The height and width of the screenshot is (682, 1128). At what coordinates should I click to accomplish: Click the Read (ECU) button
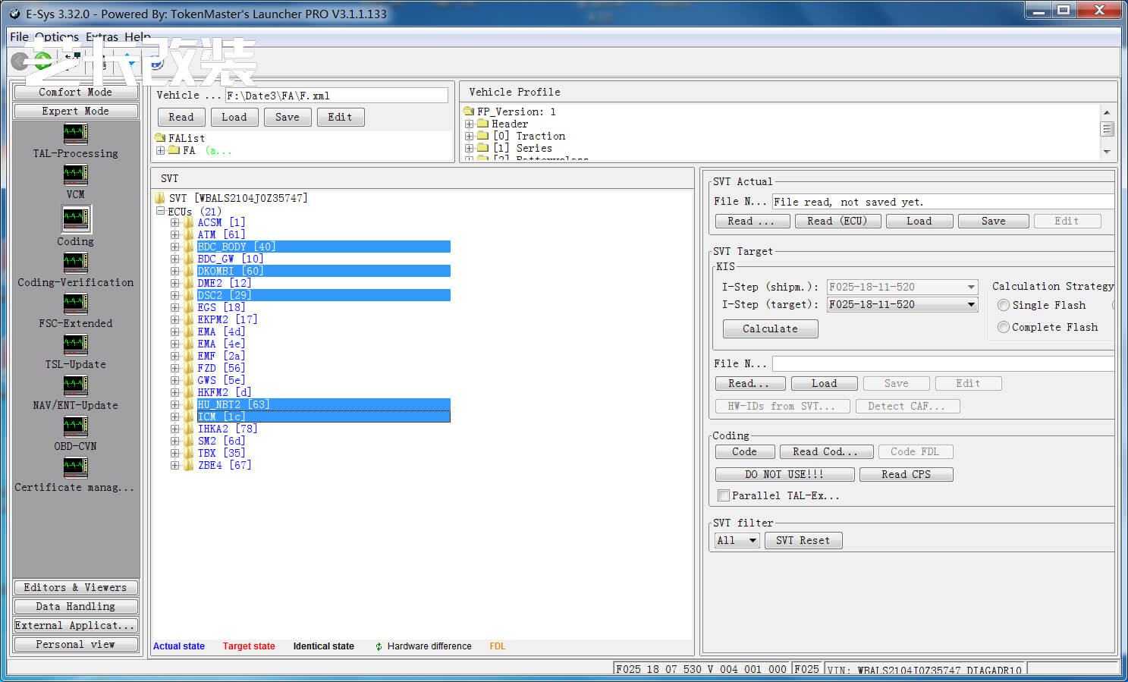[x=837, y=221]
